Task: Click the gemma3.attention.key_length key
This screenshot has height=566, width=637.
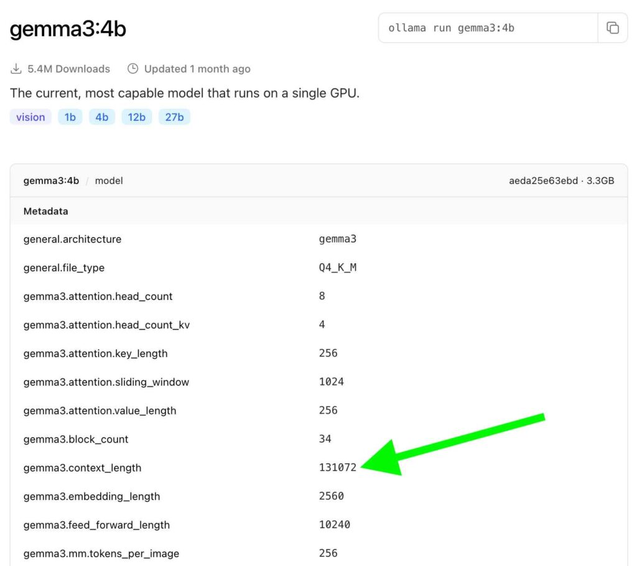Action: point(95,353)
